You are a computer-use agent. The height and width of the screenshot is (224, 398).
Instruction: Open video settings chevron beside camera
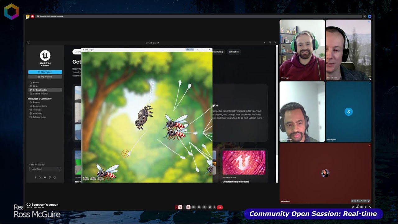pyautogui.click(x=185, y=207)
